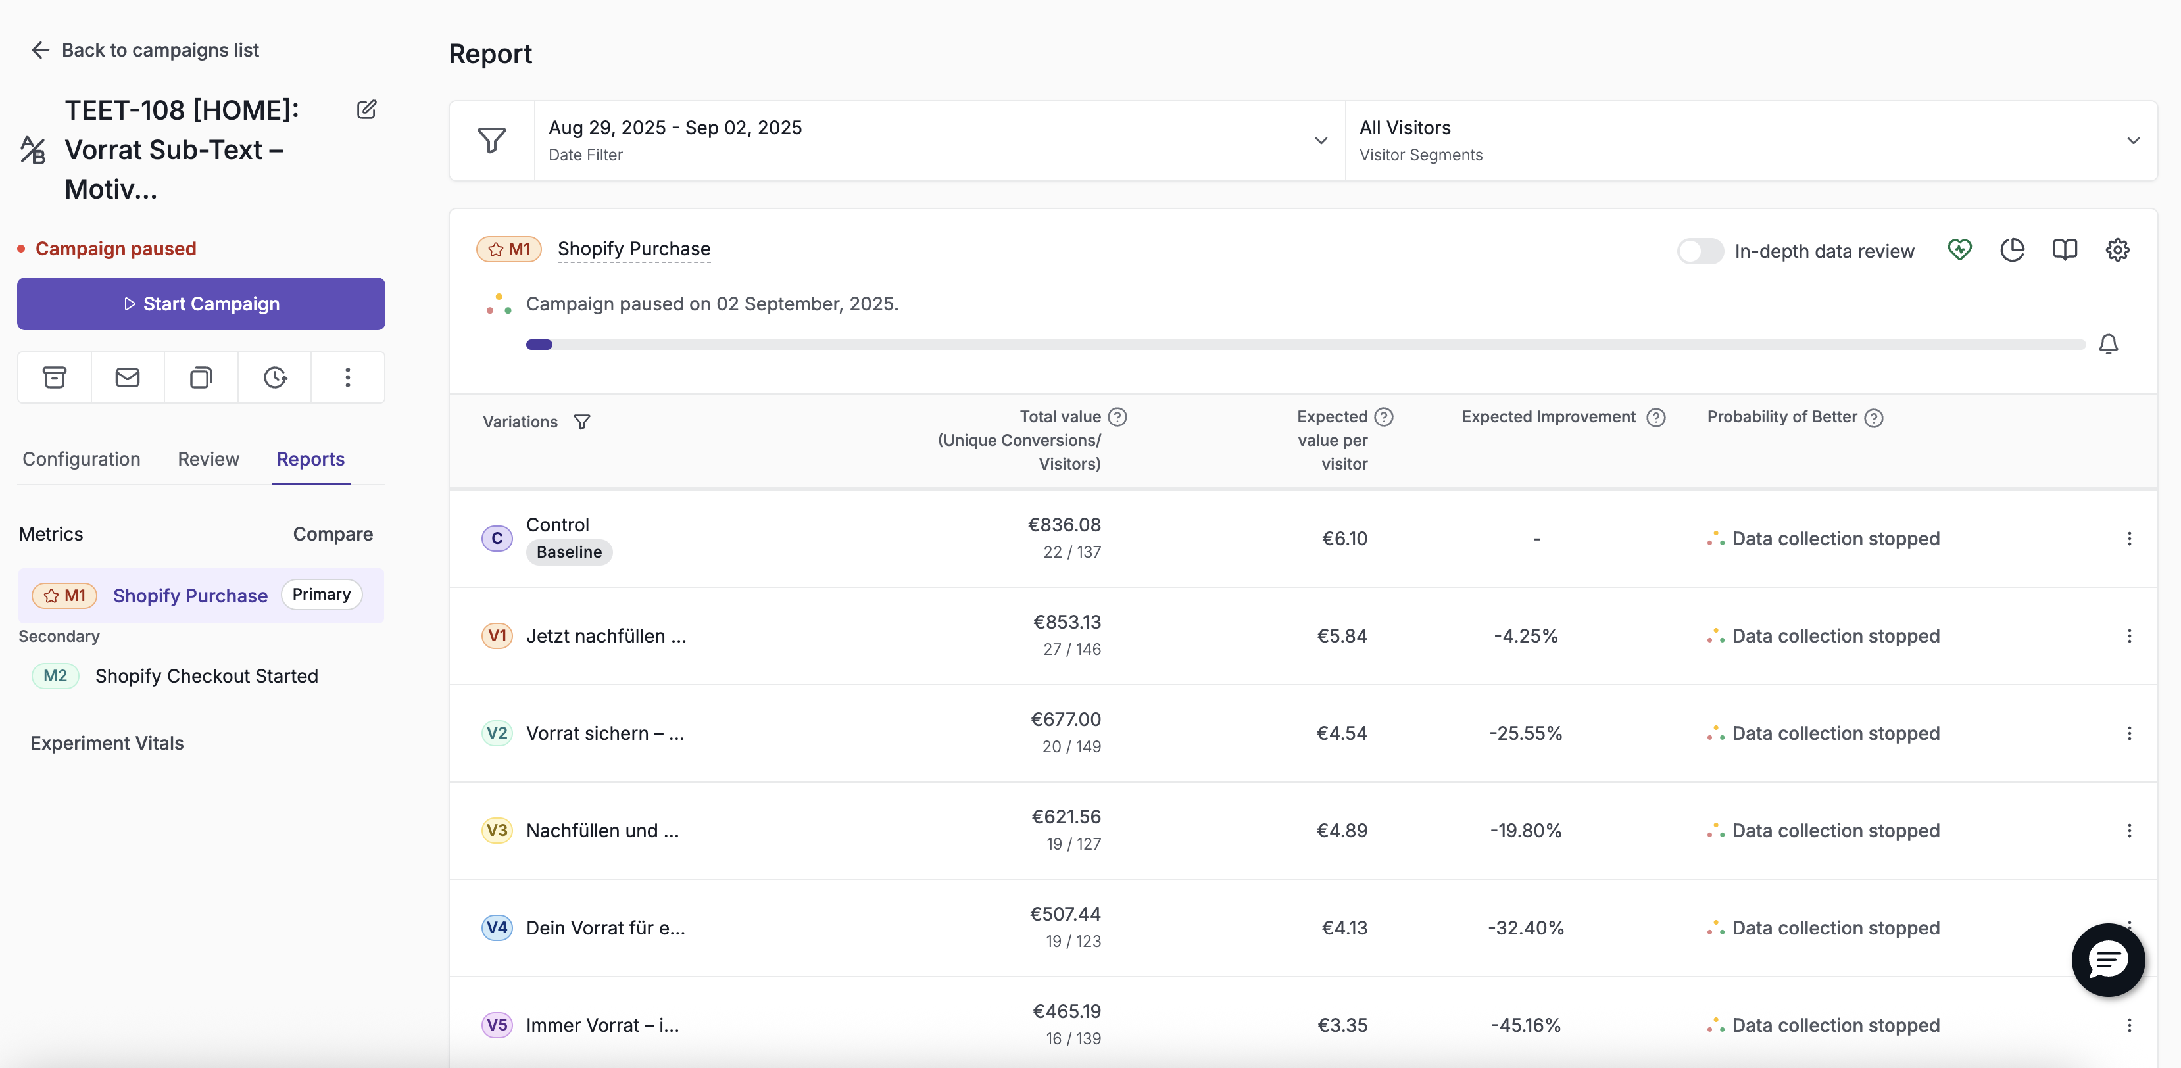
Task: Click the notification bell icon
Action: 2108,345
